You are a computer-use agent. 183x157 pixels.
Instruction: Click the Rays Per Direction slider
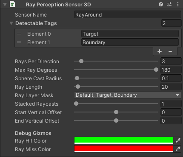point(116,61)
